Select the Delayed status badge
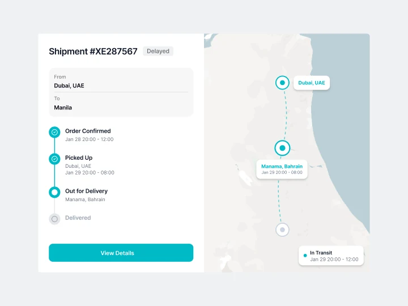This screenshot has height=306, width=408. click(x=158, y=51)
